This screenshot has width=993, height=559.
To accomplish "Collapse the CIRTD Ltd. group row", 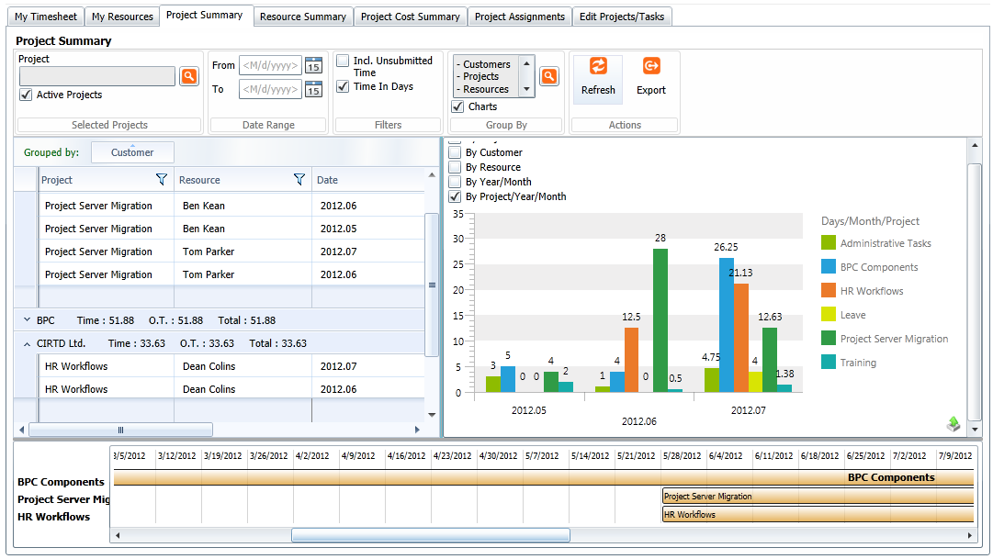I will (x=26, y=343).
